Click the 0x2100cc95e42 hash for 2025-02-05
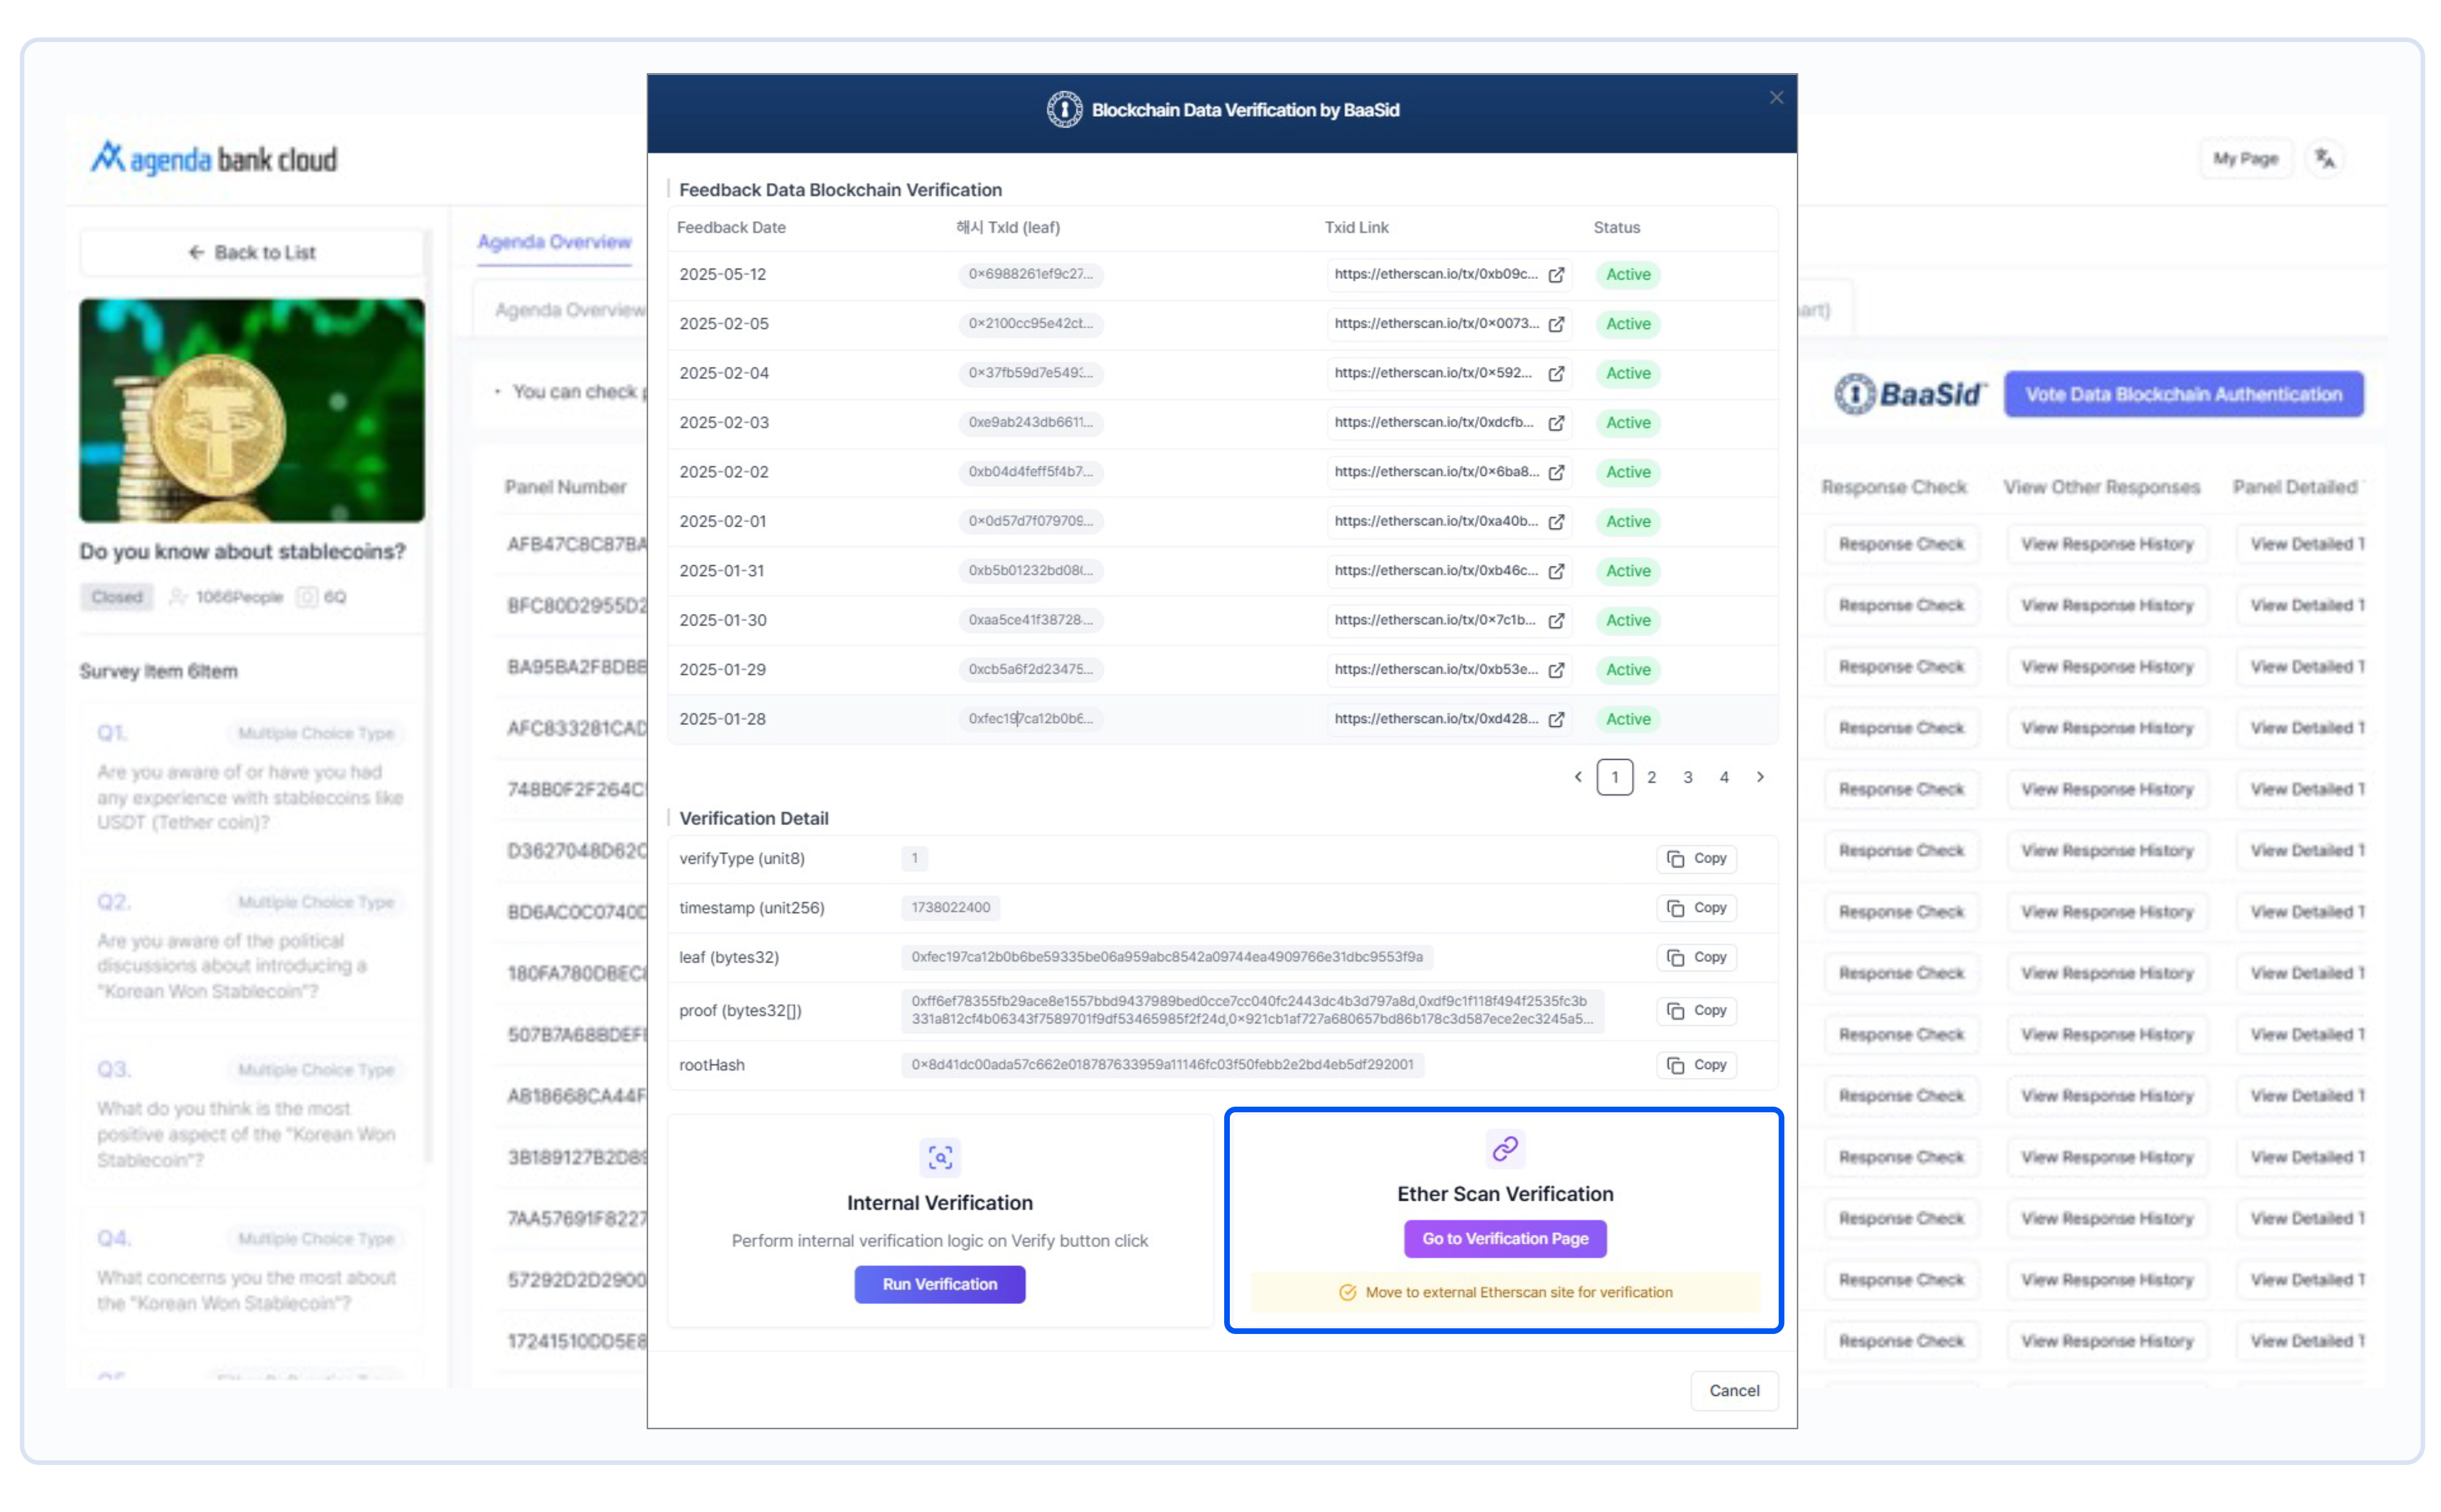 tap(1030, 324)
